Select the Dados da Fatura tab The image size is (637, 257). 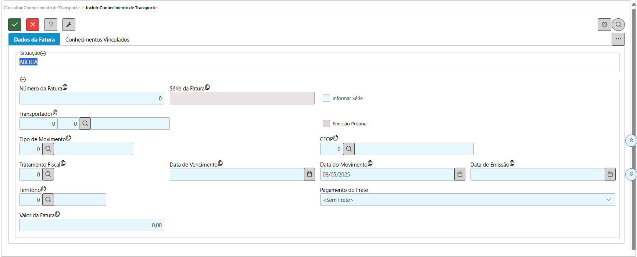click(34, 40)
